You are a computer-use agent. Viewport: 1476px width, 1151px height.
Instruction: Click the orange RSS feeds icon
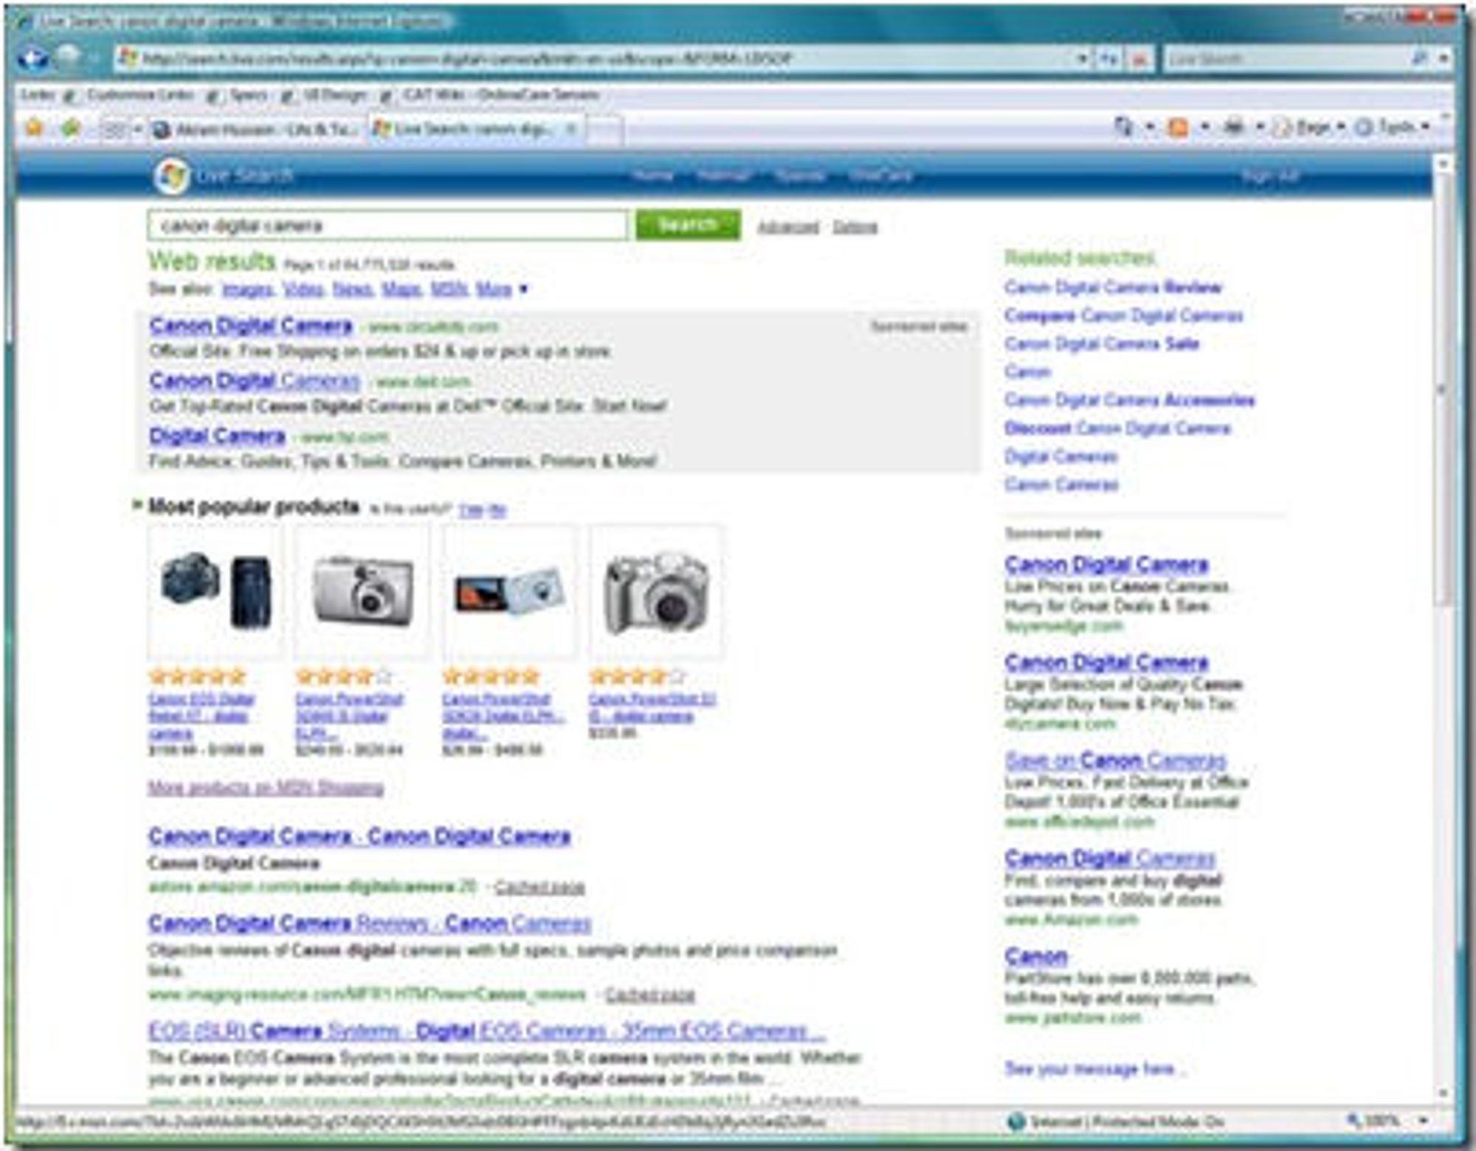pos(1179,128)
